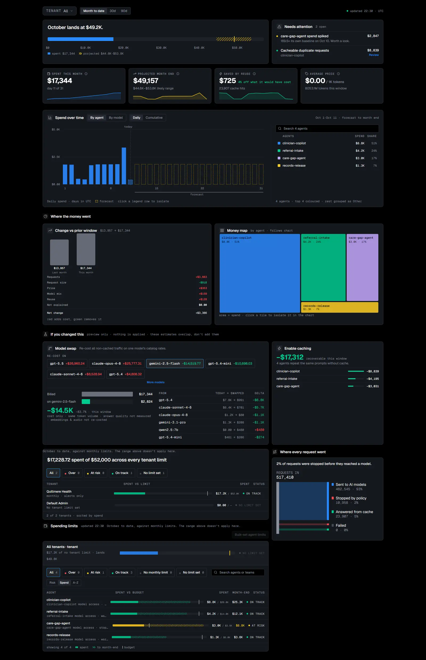
Task: Filter tenant limits by At risk 0
Action: 96,473
